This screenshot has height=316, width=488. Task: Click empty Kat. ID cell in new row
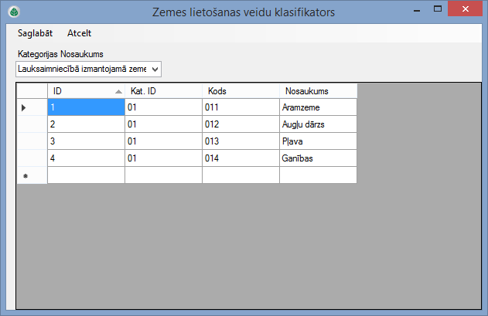(163, 175)
